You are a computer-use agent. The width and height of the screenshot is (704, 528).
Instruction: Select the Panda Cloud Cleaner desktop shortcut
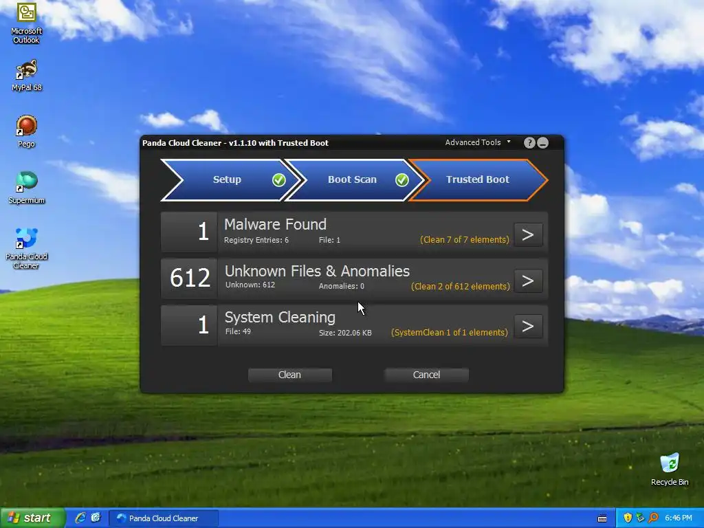[27, 248]
